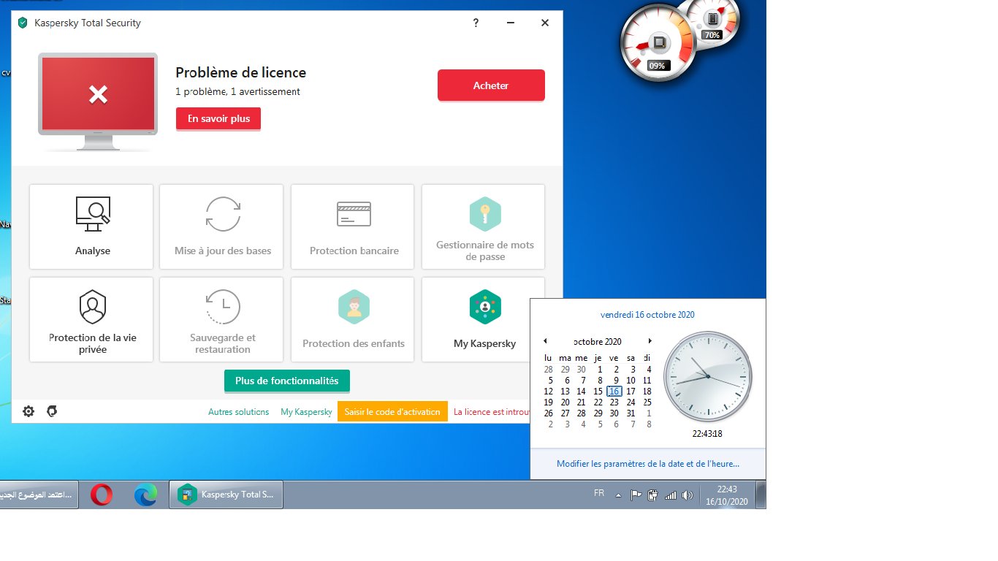Image resolution: width=998 pixels, height=561 pixels.
Task: Click the volume speaker tray icon
Action: tap(687, 495)
